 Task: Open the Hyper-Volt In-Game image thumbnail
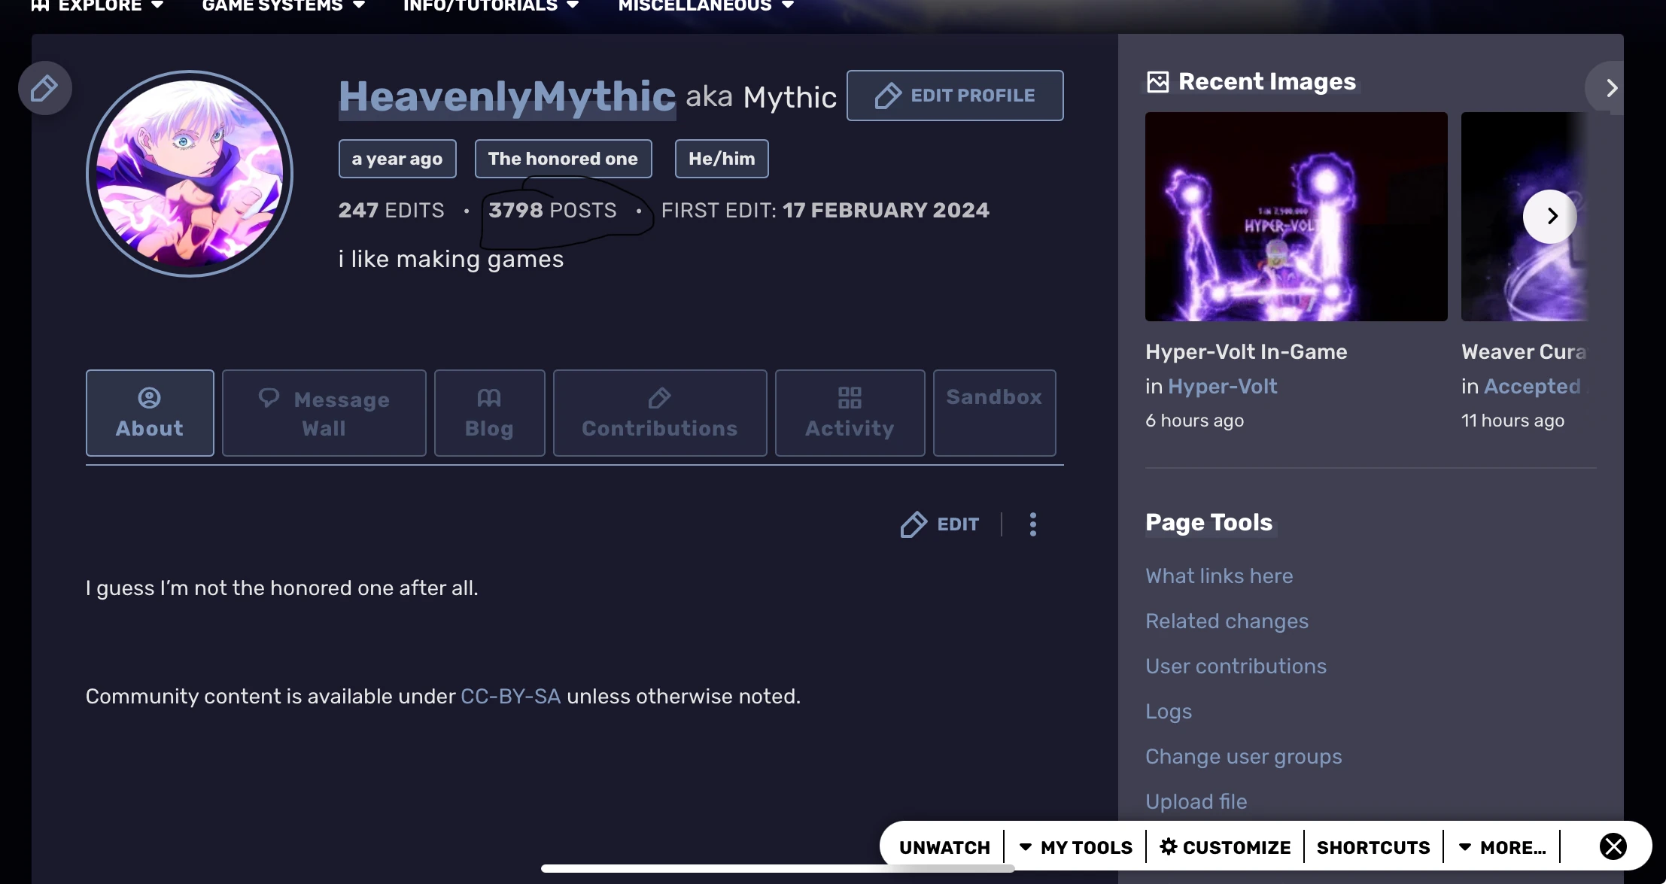1296,217
